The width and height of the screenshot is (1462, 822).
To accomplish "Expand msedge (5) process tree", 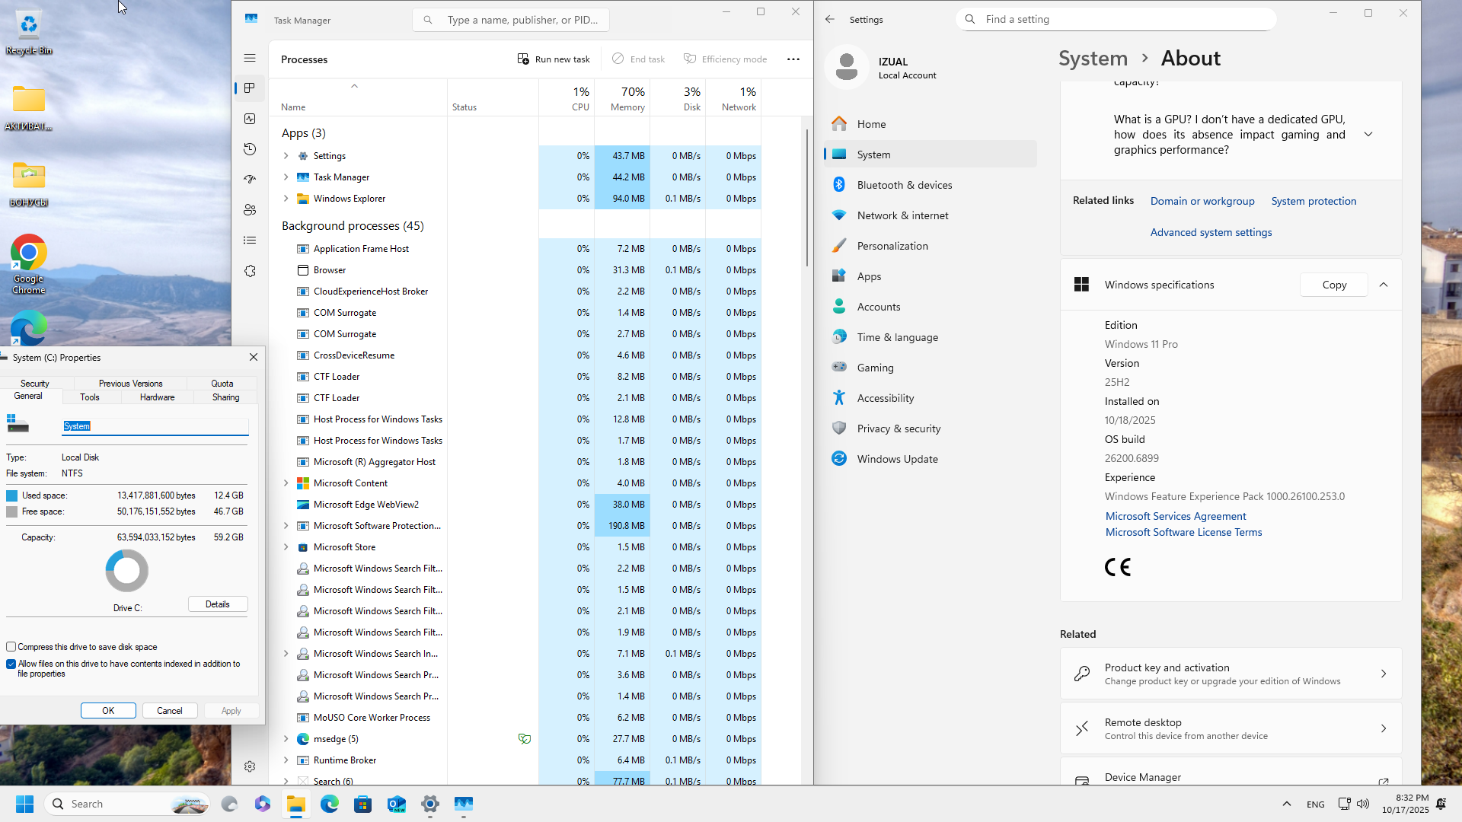I will pyautogui.click(x=286, y=739).
